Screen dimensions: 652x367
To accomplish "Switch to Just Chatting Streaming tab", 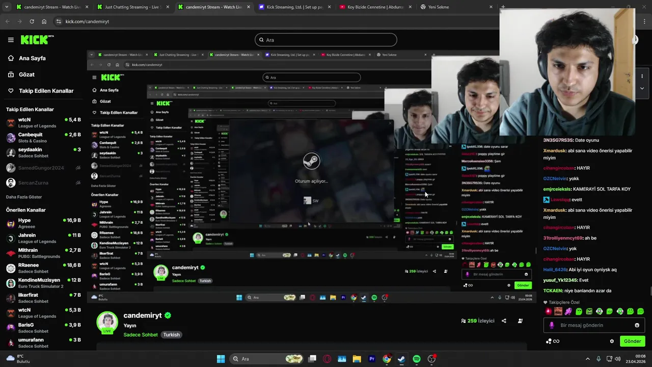I will [132, 7].
